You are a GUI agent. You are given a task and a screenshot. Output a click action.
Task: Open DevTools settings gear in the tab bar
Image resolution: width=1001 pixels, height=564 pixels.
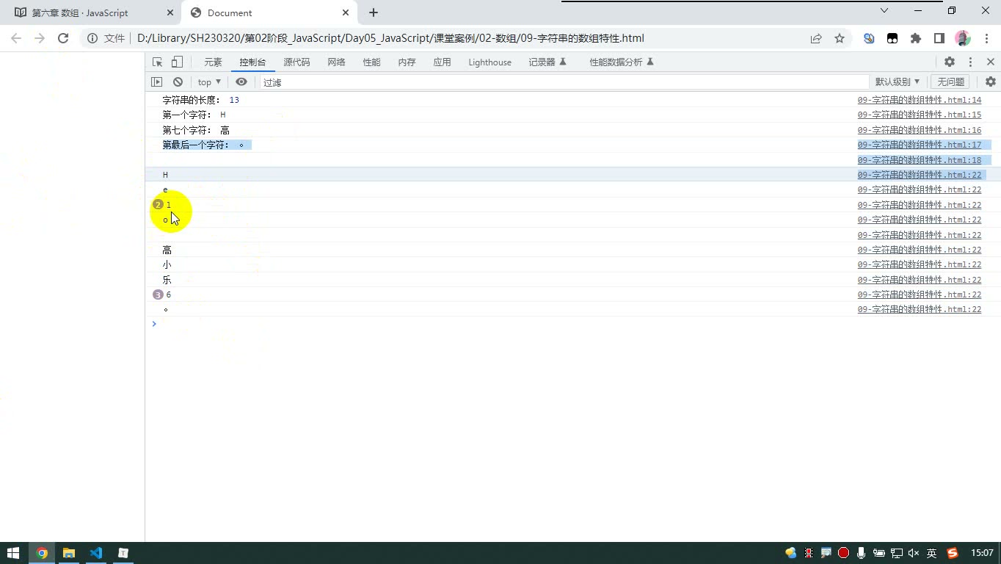click(950, 62)
